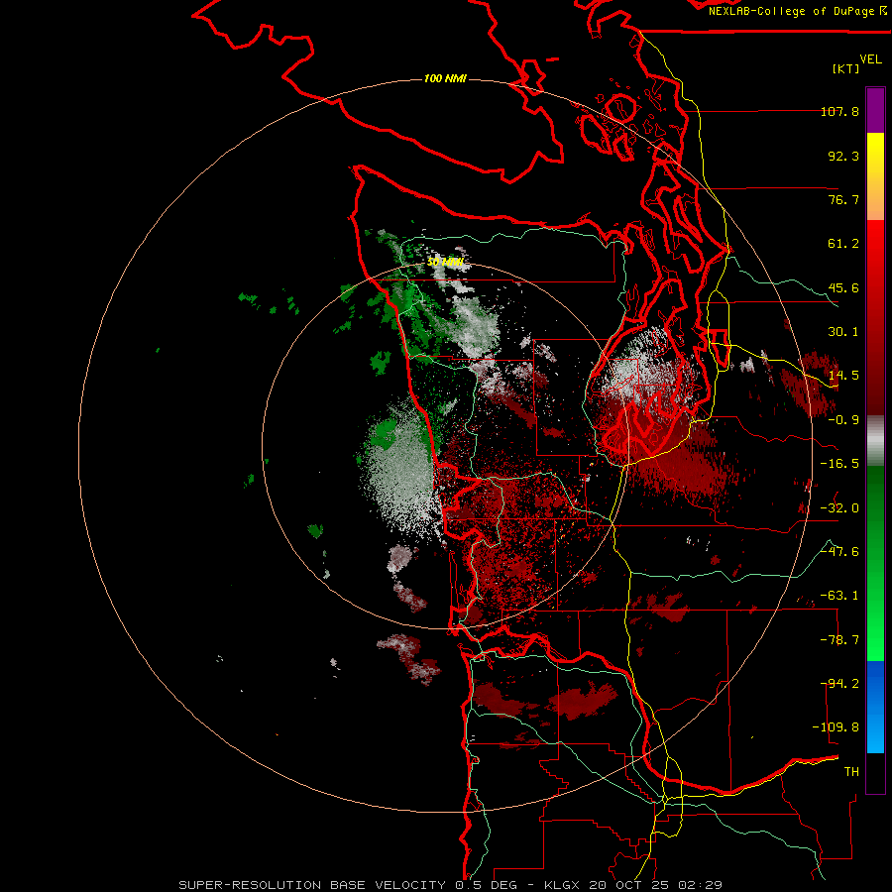The width and height of the screenshot is (892, 892).
Task: Click the 92.3 legend value
Action: (x=843, y=156)
